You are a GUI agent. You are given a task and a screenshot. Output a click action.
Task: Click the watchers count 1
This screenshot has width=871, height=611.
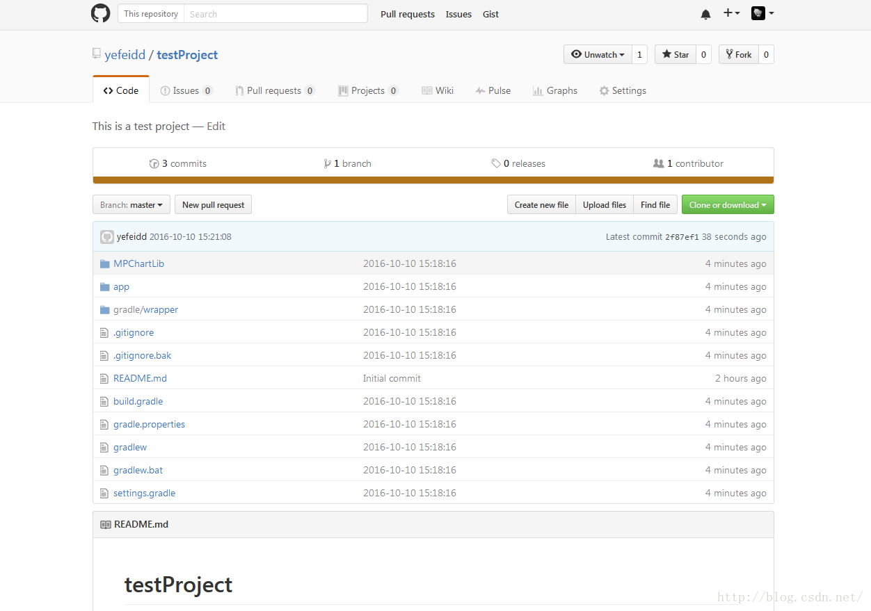click(x=640, y=54)
